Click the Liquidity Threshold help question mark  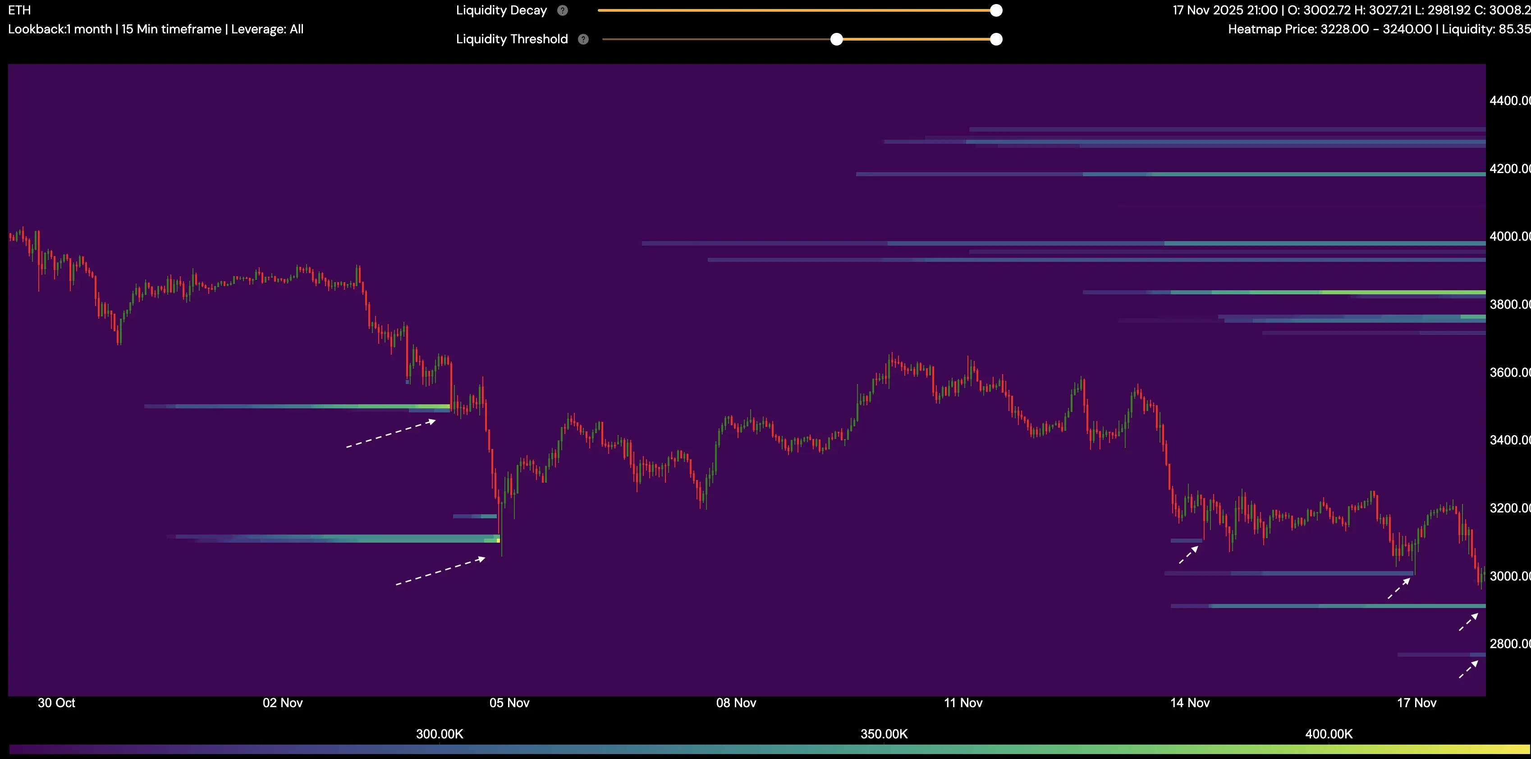coord(583,39)
